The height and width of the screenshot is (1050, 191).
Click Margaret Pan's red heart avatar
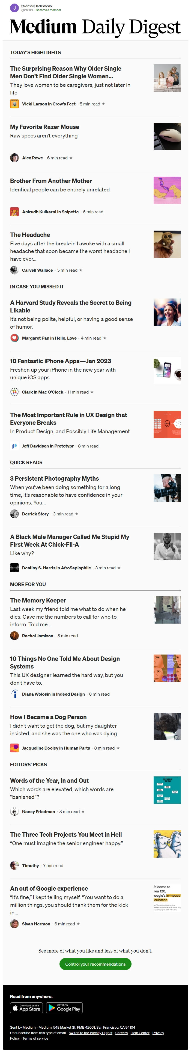click(x=14, y=338)
